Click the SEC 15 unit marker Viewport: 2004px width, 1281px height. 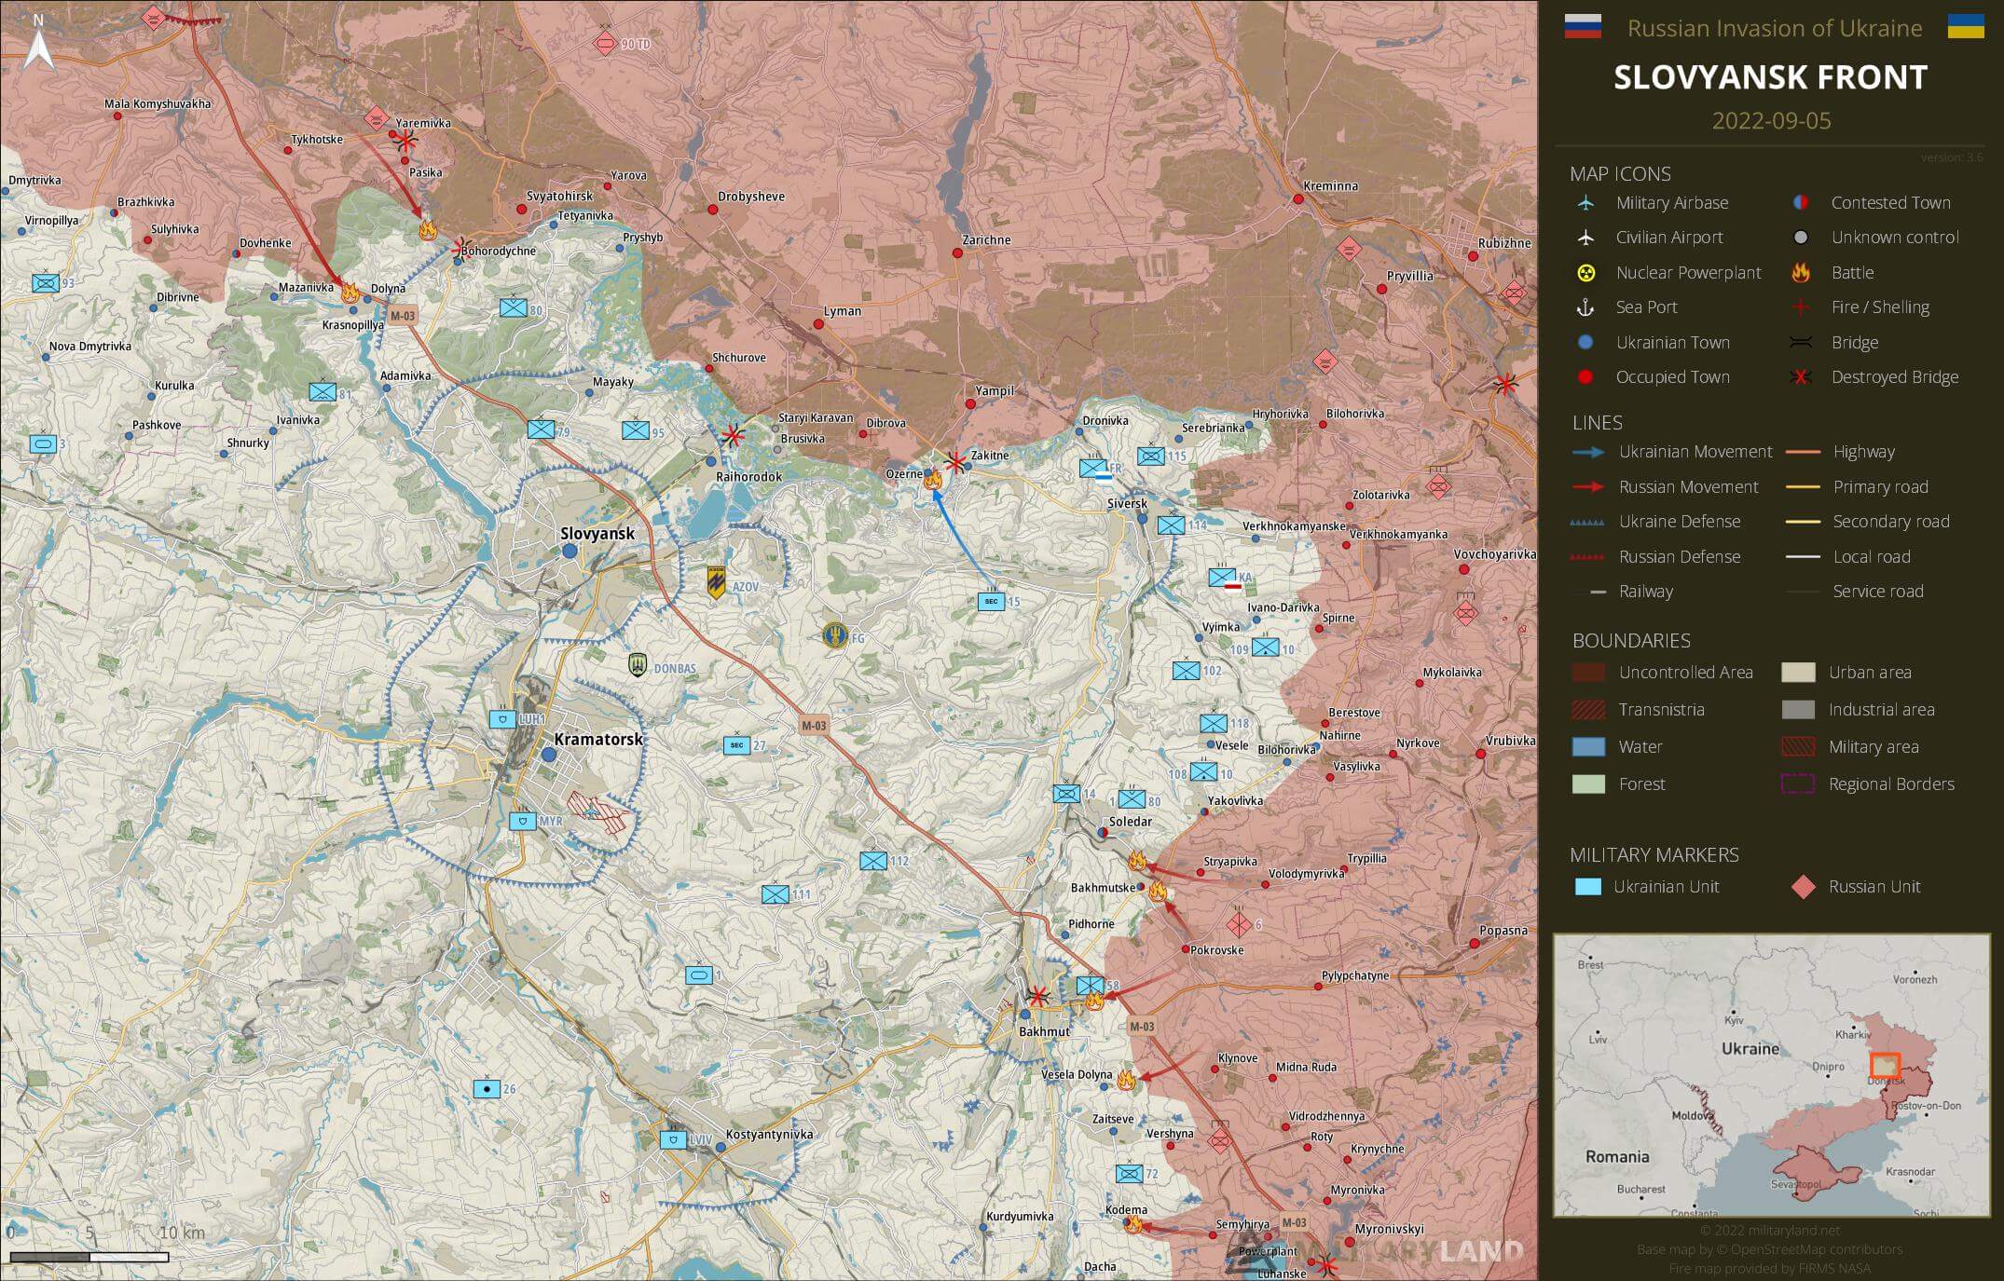coord(991,602)
